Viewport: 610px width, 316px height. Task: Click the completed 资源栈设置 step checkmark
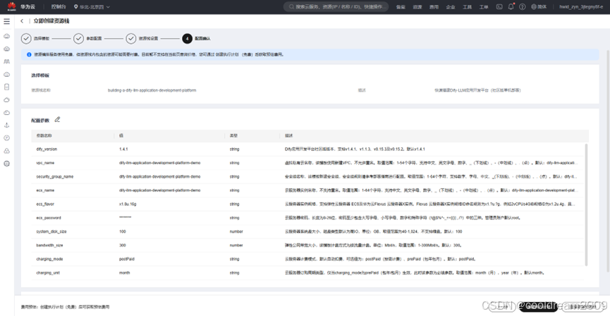click(x=131, y=39)
